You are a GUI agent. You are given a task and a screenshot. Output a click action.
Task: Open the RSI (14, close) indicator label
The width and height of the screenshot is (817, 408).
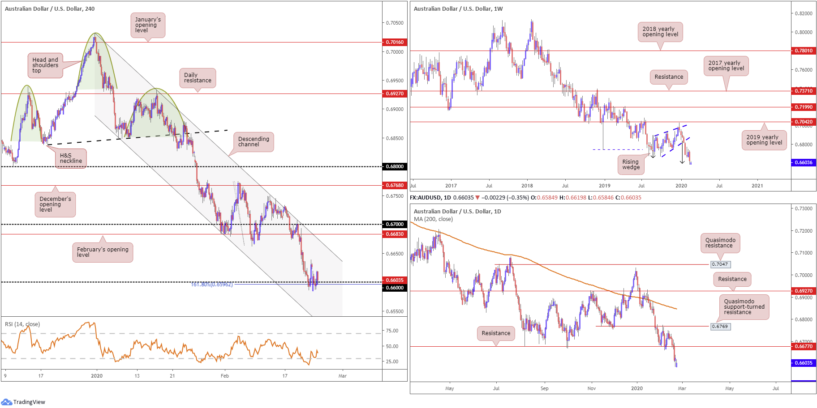click(x=22, y=324)
